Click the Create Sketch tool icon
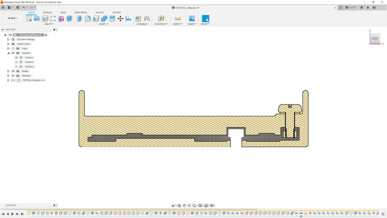This screenshot has width=387, height=218. tap(29, 18)
